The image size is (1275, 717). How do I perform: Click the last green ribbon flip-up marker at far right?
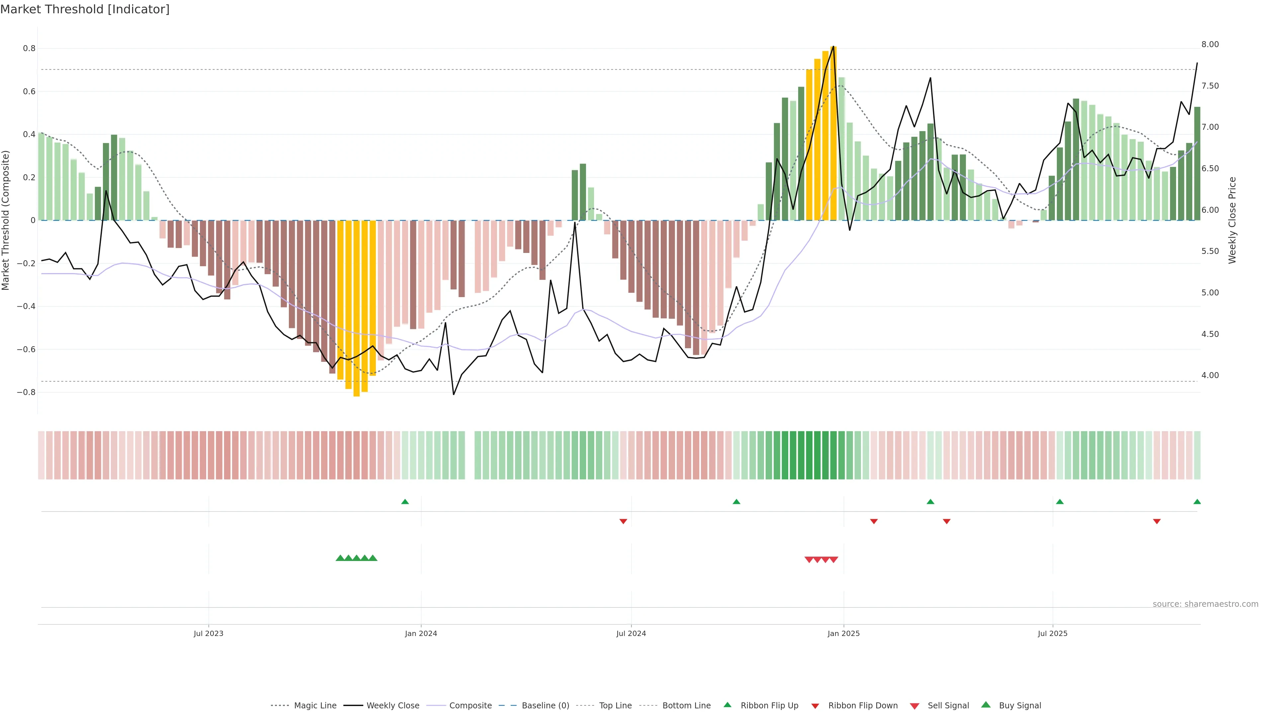pyautogui.click(x=1197, y=502)
